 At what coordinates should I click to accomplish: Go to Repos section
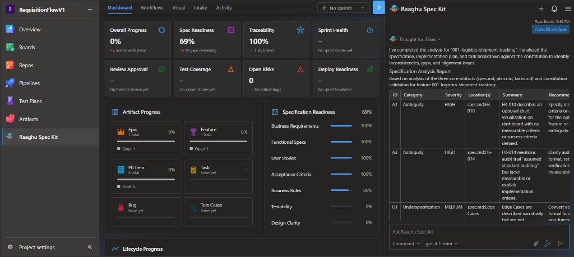click(50, 65)
